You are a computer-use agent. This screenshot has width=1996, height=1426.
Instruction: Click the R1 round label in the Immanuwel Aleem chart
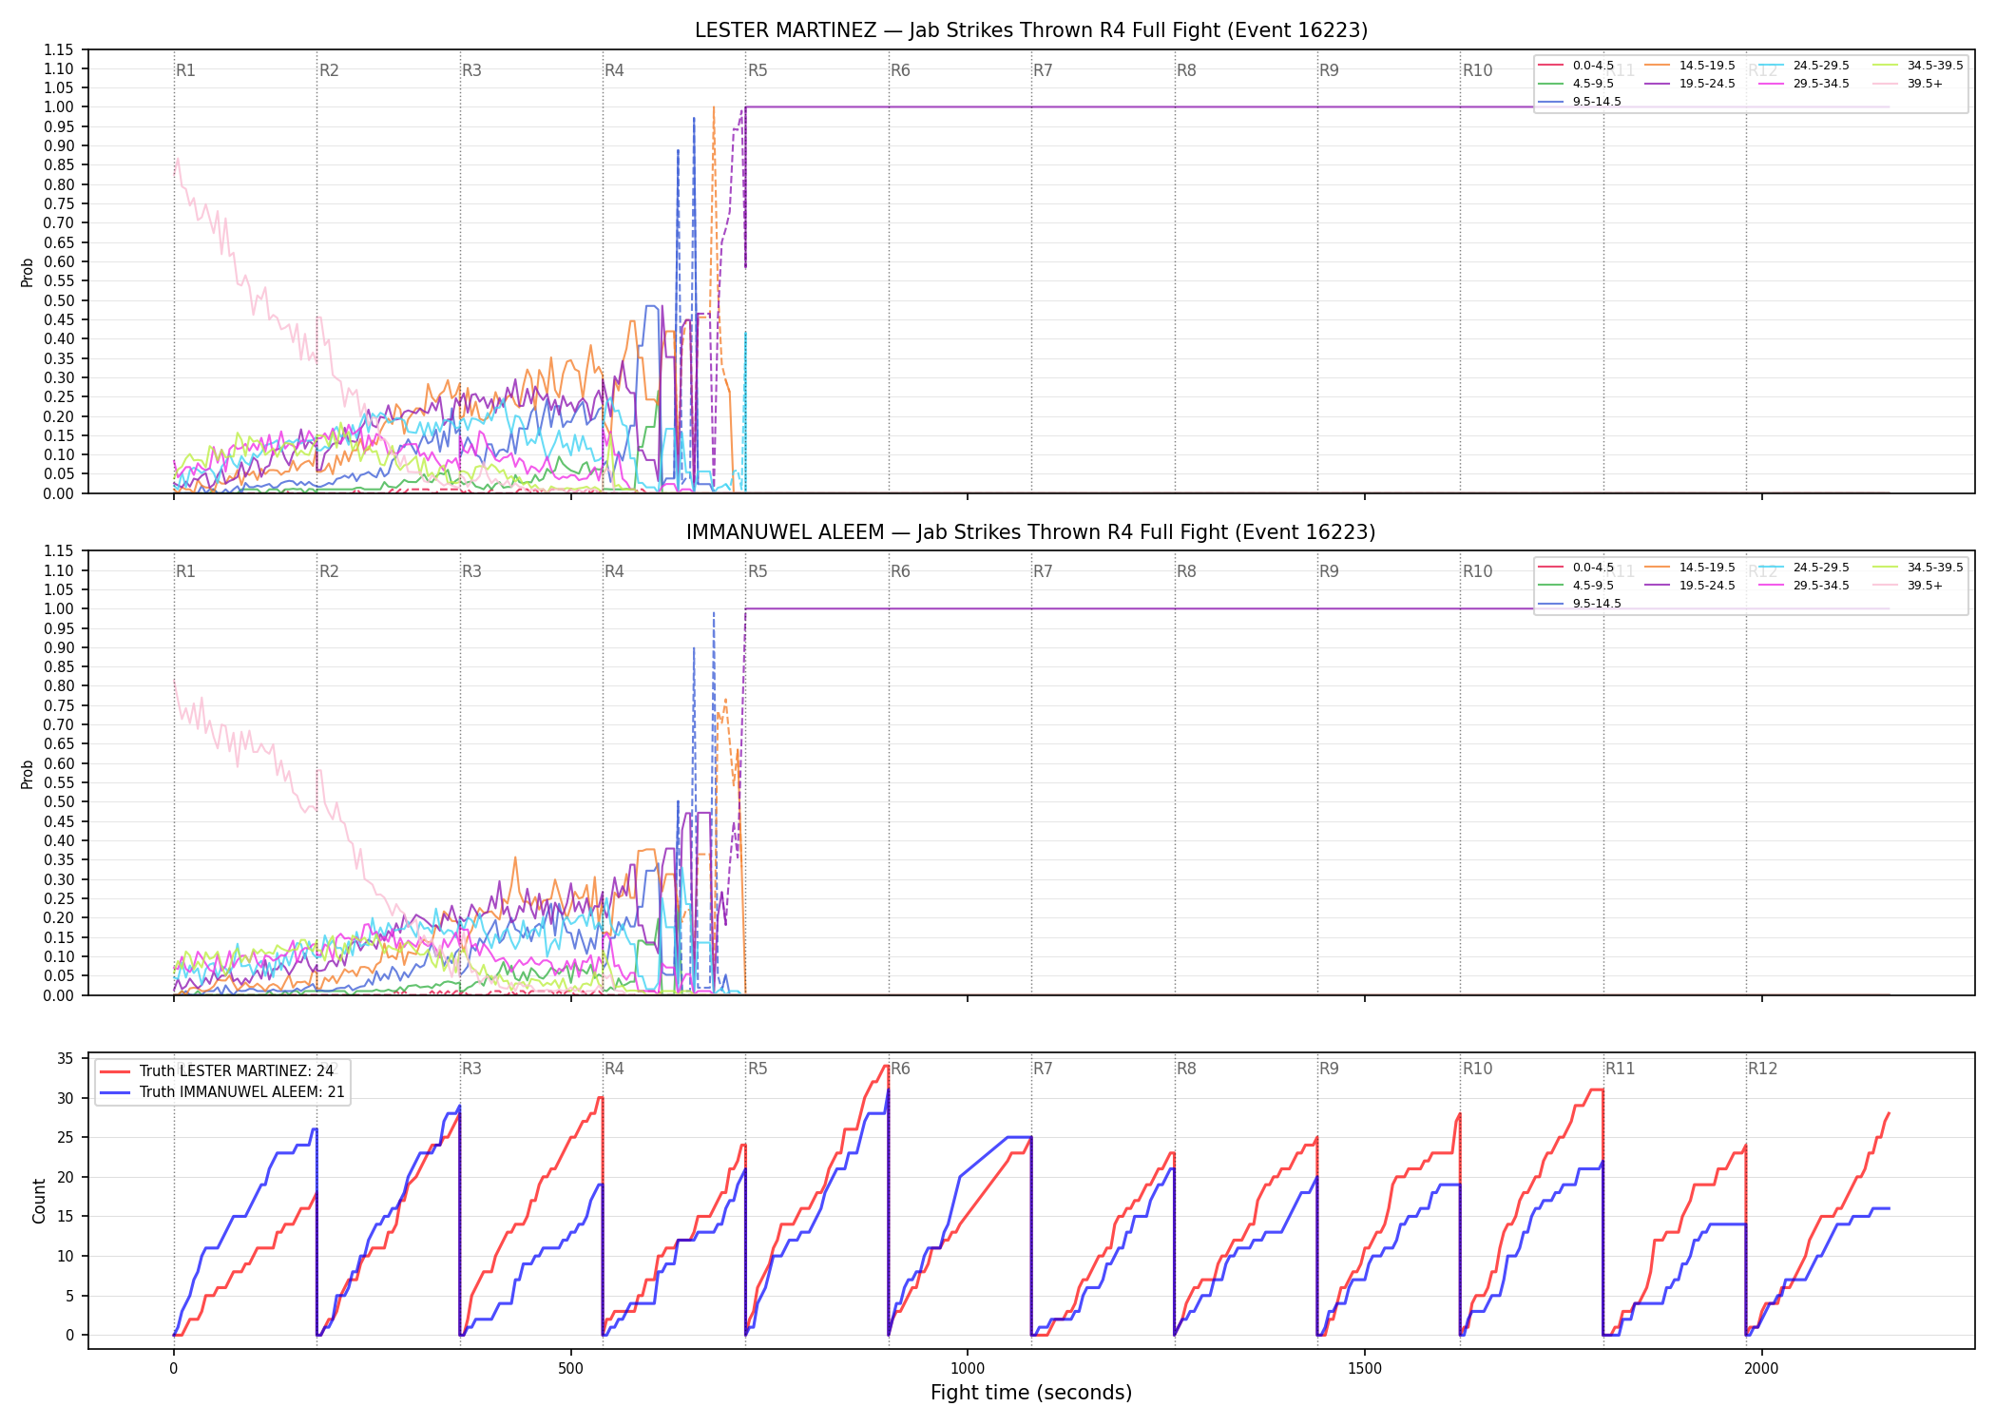(186, 571)
